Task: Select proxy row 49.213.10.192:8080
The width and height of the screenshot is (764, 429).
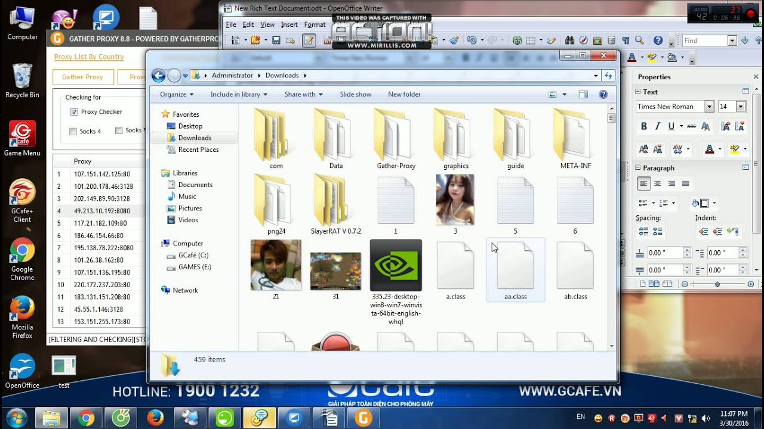Action: 100,211
